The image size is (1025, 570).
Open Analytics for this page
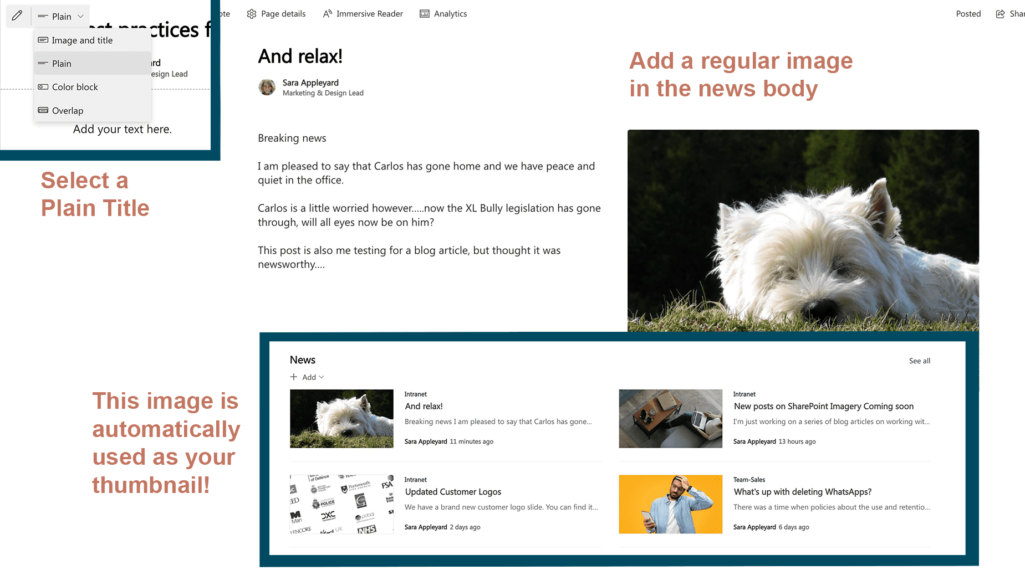pos(443,13)
